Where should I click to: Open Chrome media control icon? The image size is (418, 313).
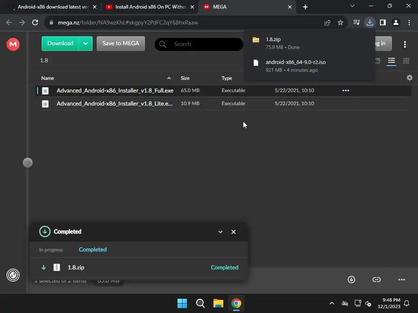[356, 22]
